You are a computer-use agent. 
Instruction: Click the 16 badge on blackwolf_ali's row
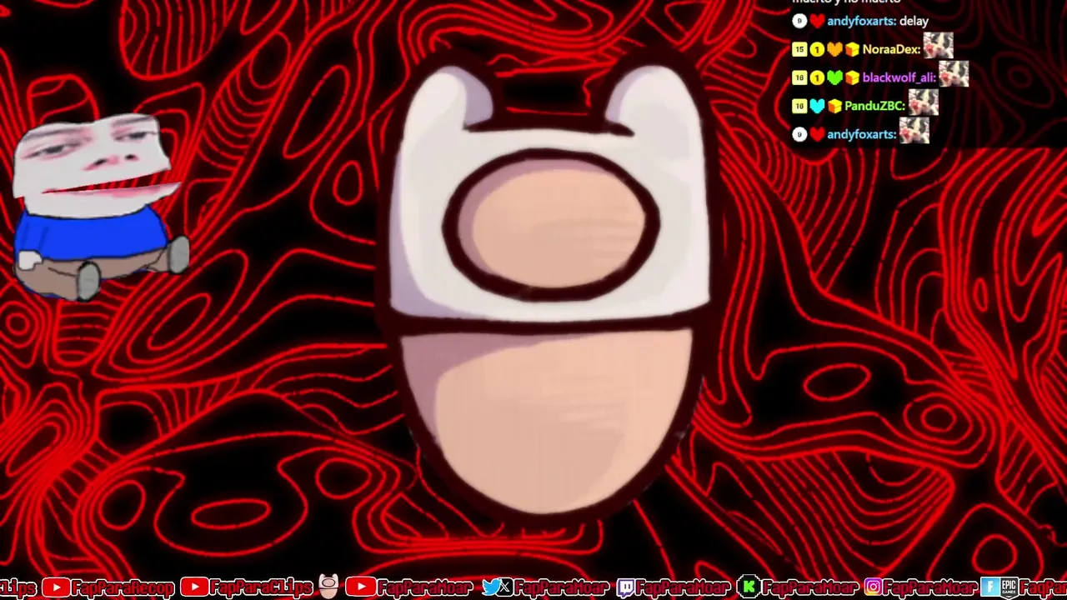click(x=799, y=78)
